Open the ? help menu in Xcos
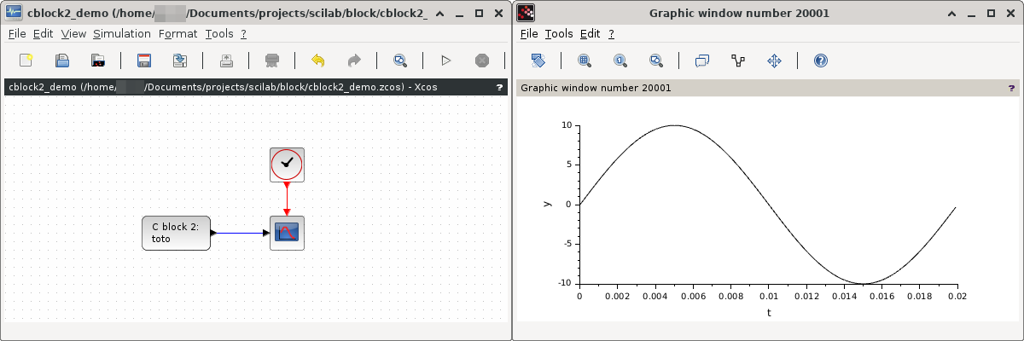This screenshot has width=1024, height=341. coord(243,33)
